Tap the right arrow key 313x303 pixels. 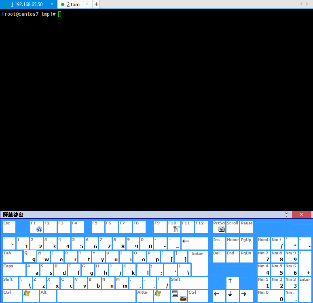(246, 296)
